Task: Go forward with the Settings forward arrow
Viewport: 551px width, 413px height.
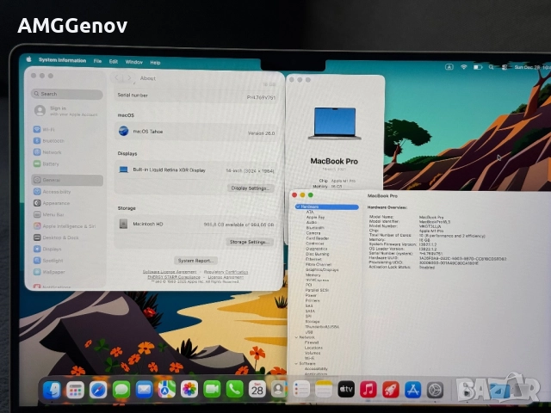Action: pyautogui.click(x=129, y=78)
